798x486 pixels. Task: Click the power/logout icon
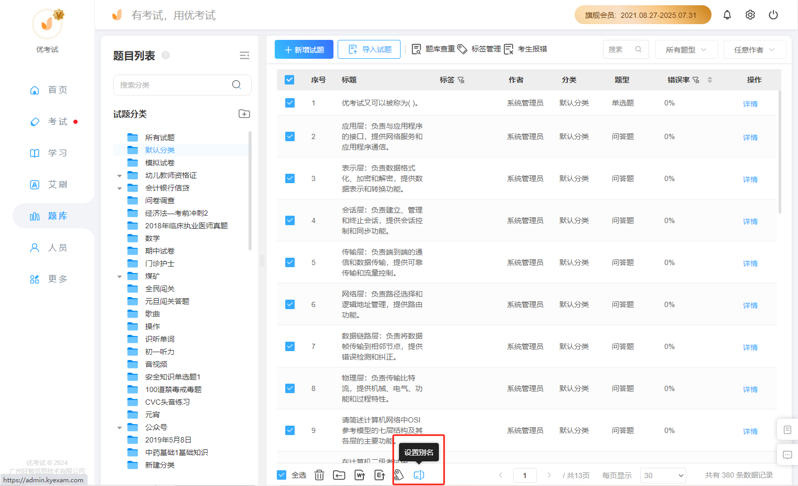pos(773,15)
